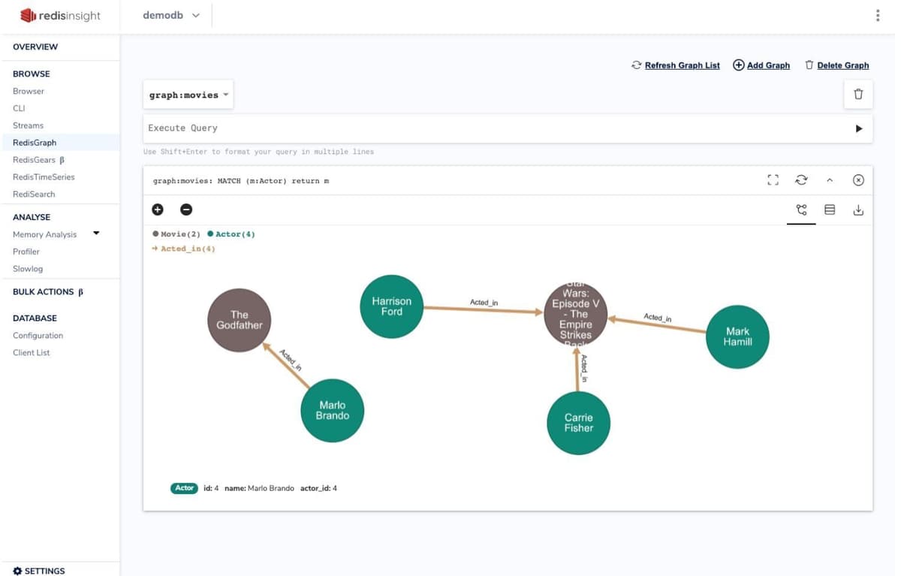Close the query result card

tap(858, 180)
